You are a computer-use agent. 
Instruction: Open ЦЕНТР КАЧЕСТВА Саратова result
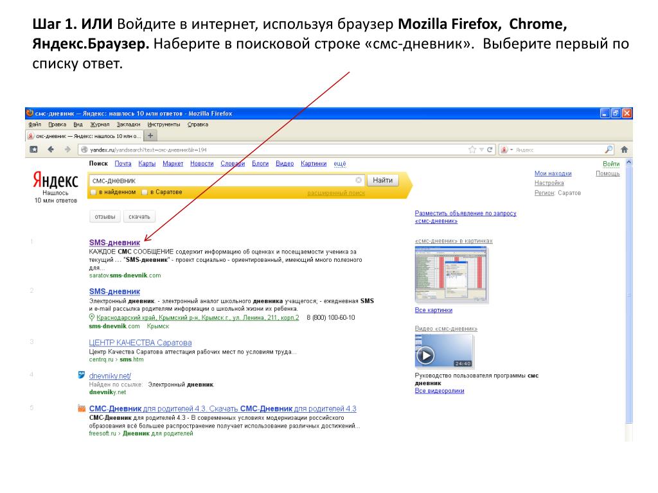click(140, 343)
